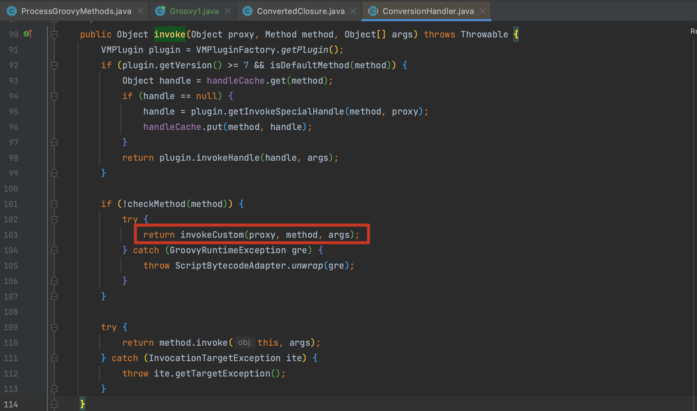Screen dimensions: 697x411
Task: Click VMPluginFactory on line 91
Action: pos(236,50)
